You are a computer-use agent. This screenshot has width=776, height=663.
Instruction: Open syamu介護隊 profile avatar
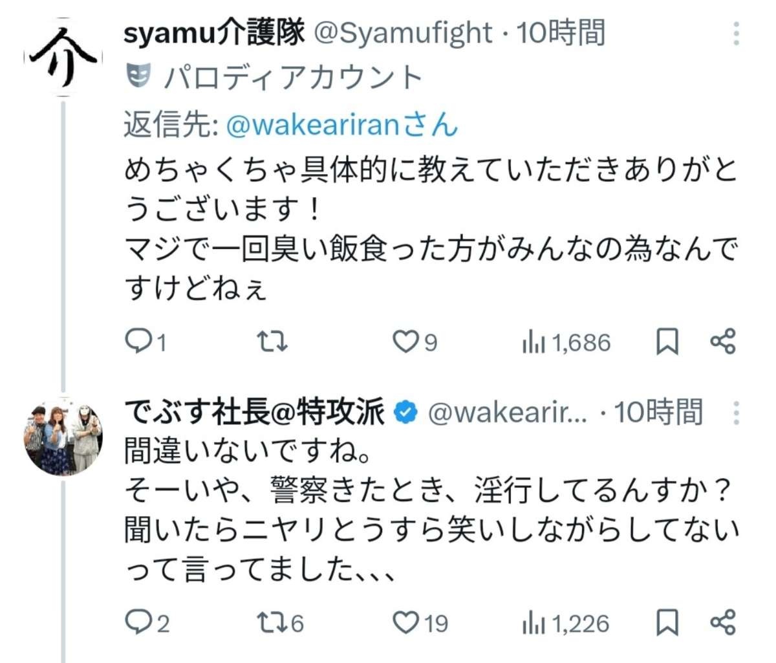(63, 58)
